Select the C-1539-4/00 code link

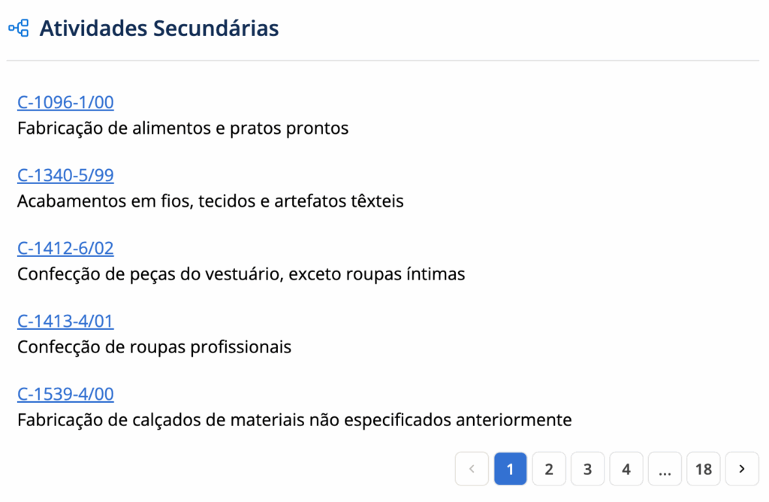coord(65,394)
